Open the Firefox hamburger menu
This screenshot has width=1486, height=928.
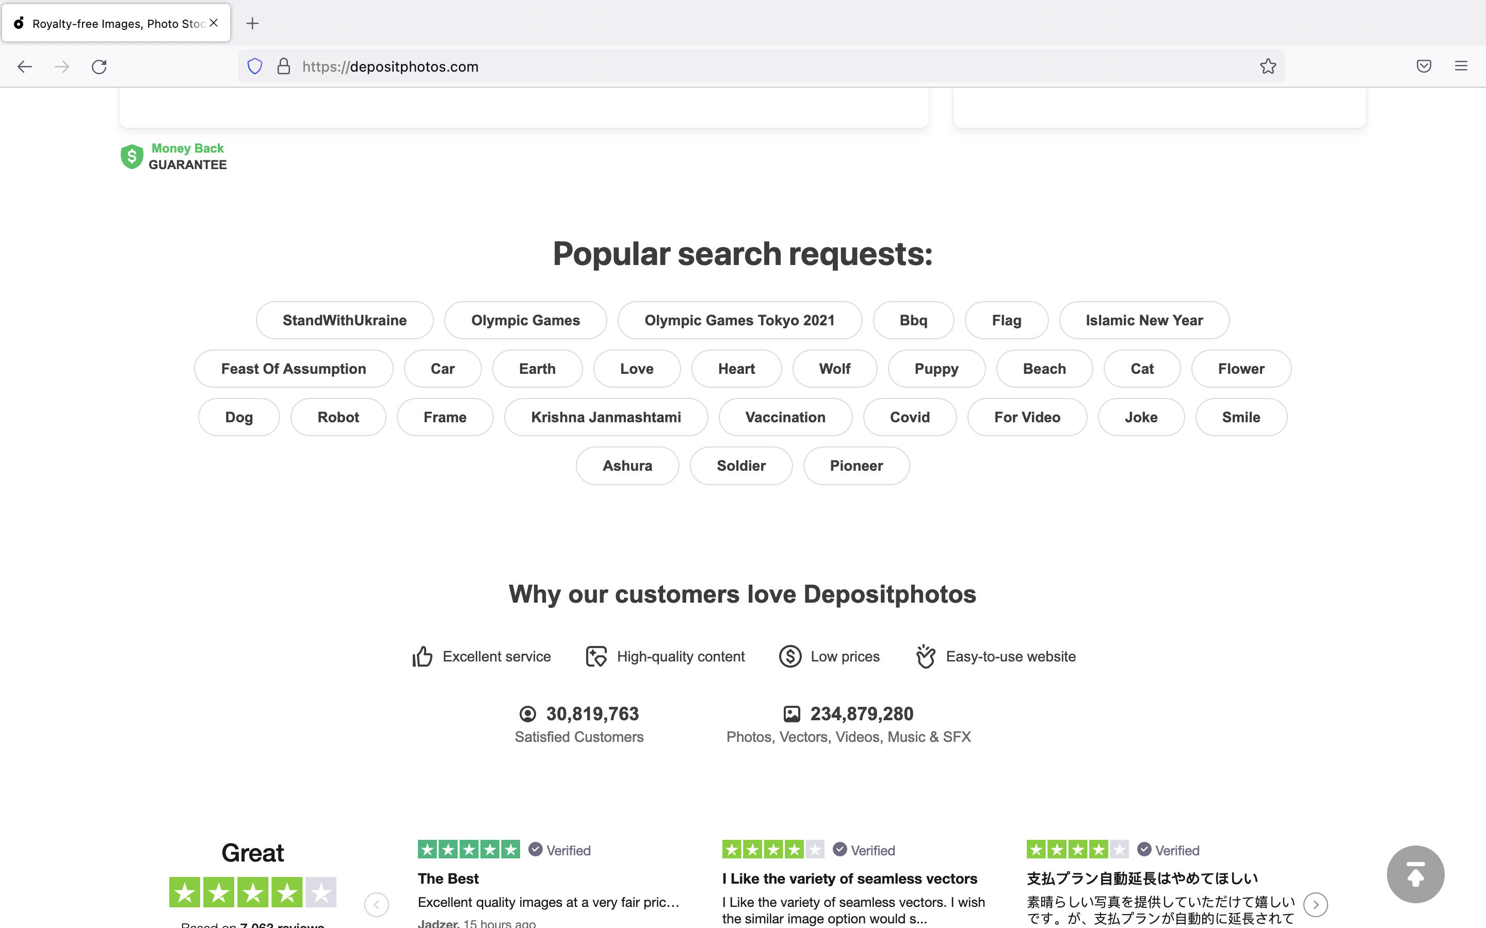coord(1461,67)
